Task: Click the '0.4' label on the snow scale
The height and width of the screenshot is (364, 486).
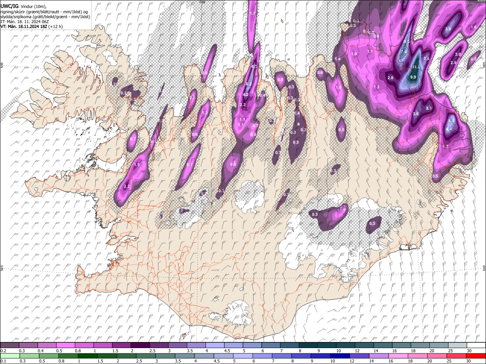Action: (40, 351)
